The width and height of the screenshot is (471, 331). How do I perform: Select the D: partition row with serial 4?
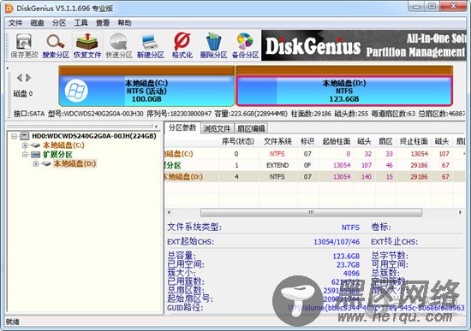tap(315, 176)
